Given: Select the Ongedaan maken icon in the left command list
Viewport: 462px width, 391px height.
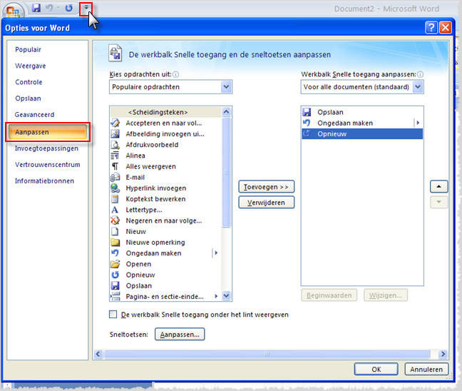Looking at the screenshot, I should click(x=115, y=253).
